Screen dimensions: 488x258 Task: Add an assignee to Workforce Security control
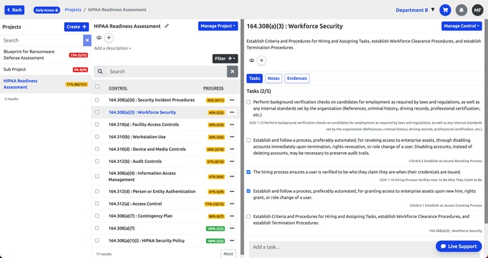(x=261, y=61)
